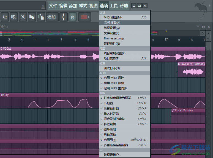Open 音频设置 from the menu
This screenshot has width=213, height=158.
coord(112,23)
